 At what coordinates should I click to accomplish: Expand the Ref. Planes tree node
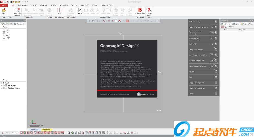[x=1, y=86]
